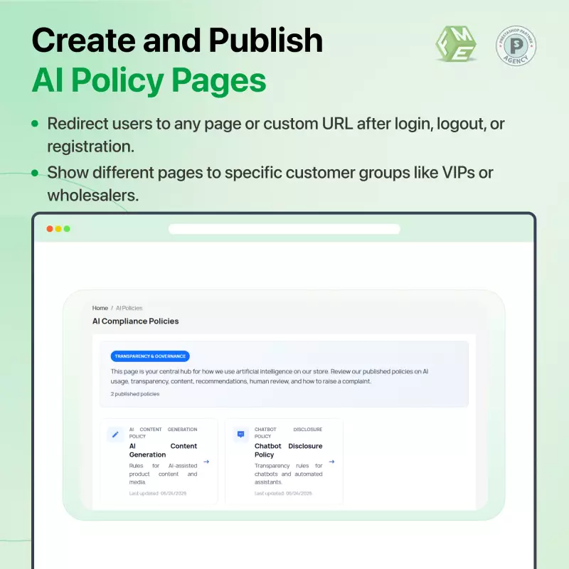Click the AI Compliance Policies heading
This screenshot has width=569, height=569.
point(135,321)
